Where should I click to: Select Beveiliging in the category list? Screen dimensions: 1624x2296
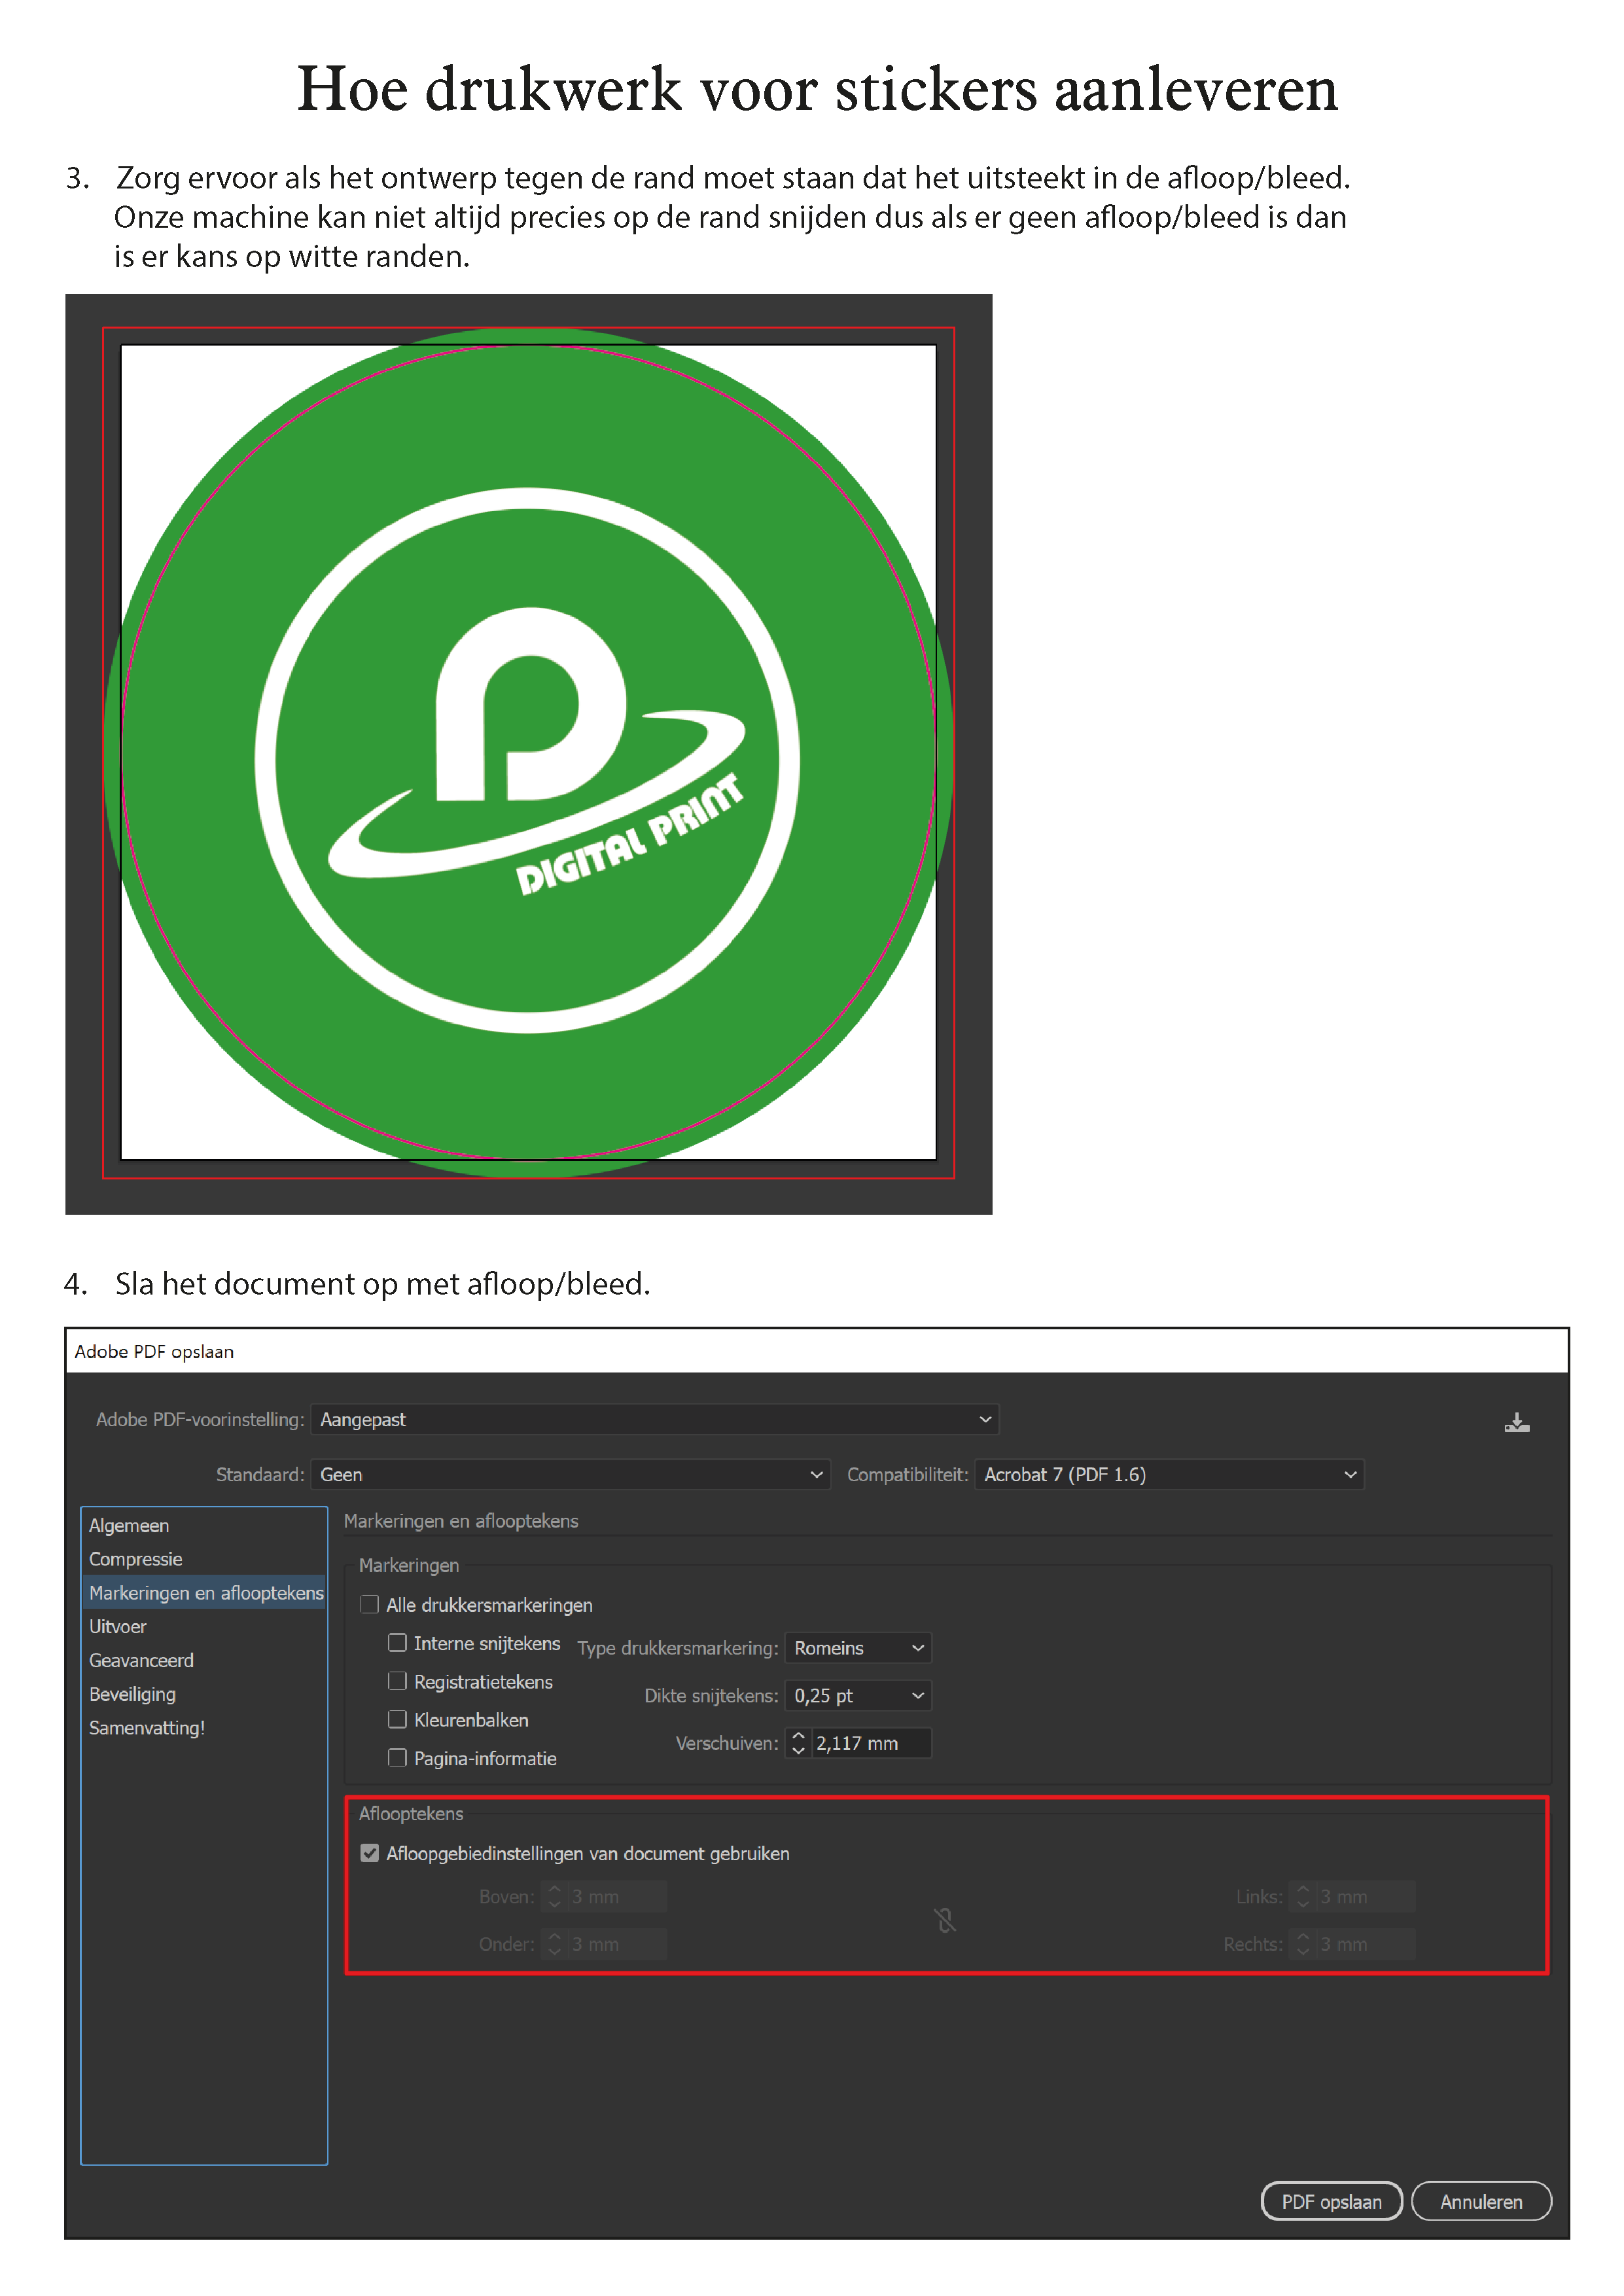[x=204, y=1694]
